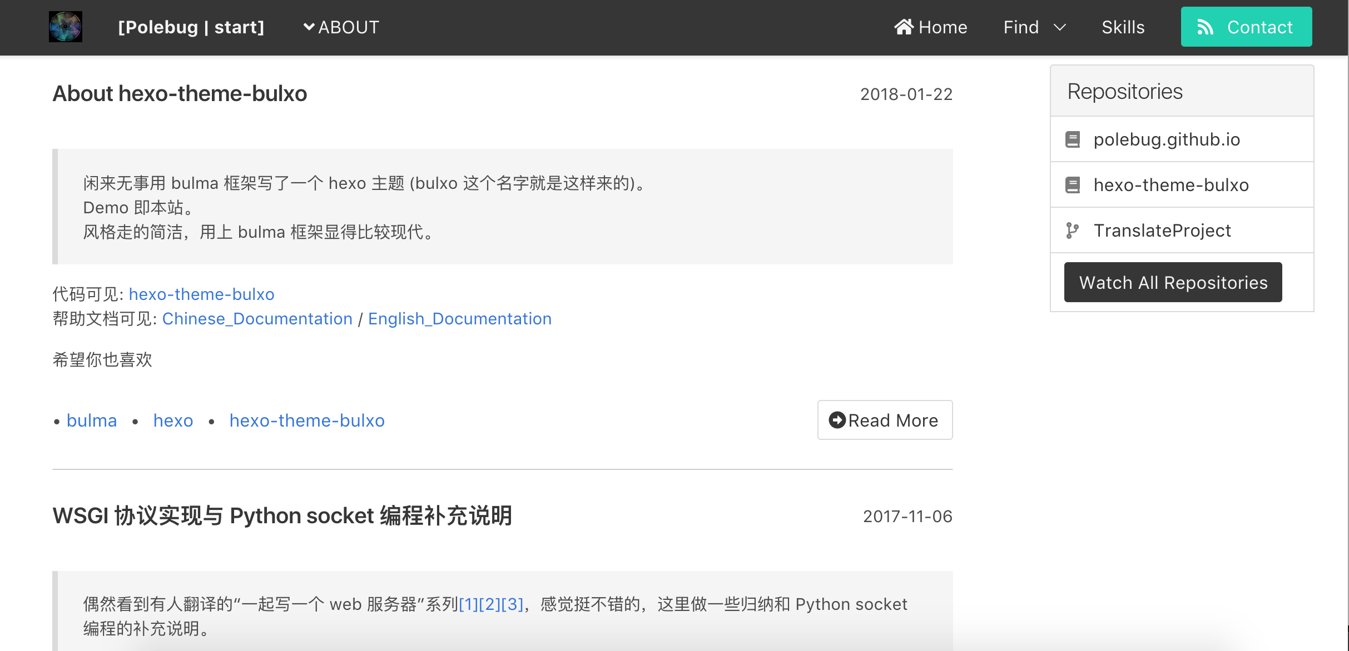Click the book icon beside polebug.github.io
The width and height of the screenshot is (1349, 651).
click(x=1073, y=139)
